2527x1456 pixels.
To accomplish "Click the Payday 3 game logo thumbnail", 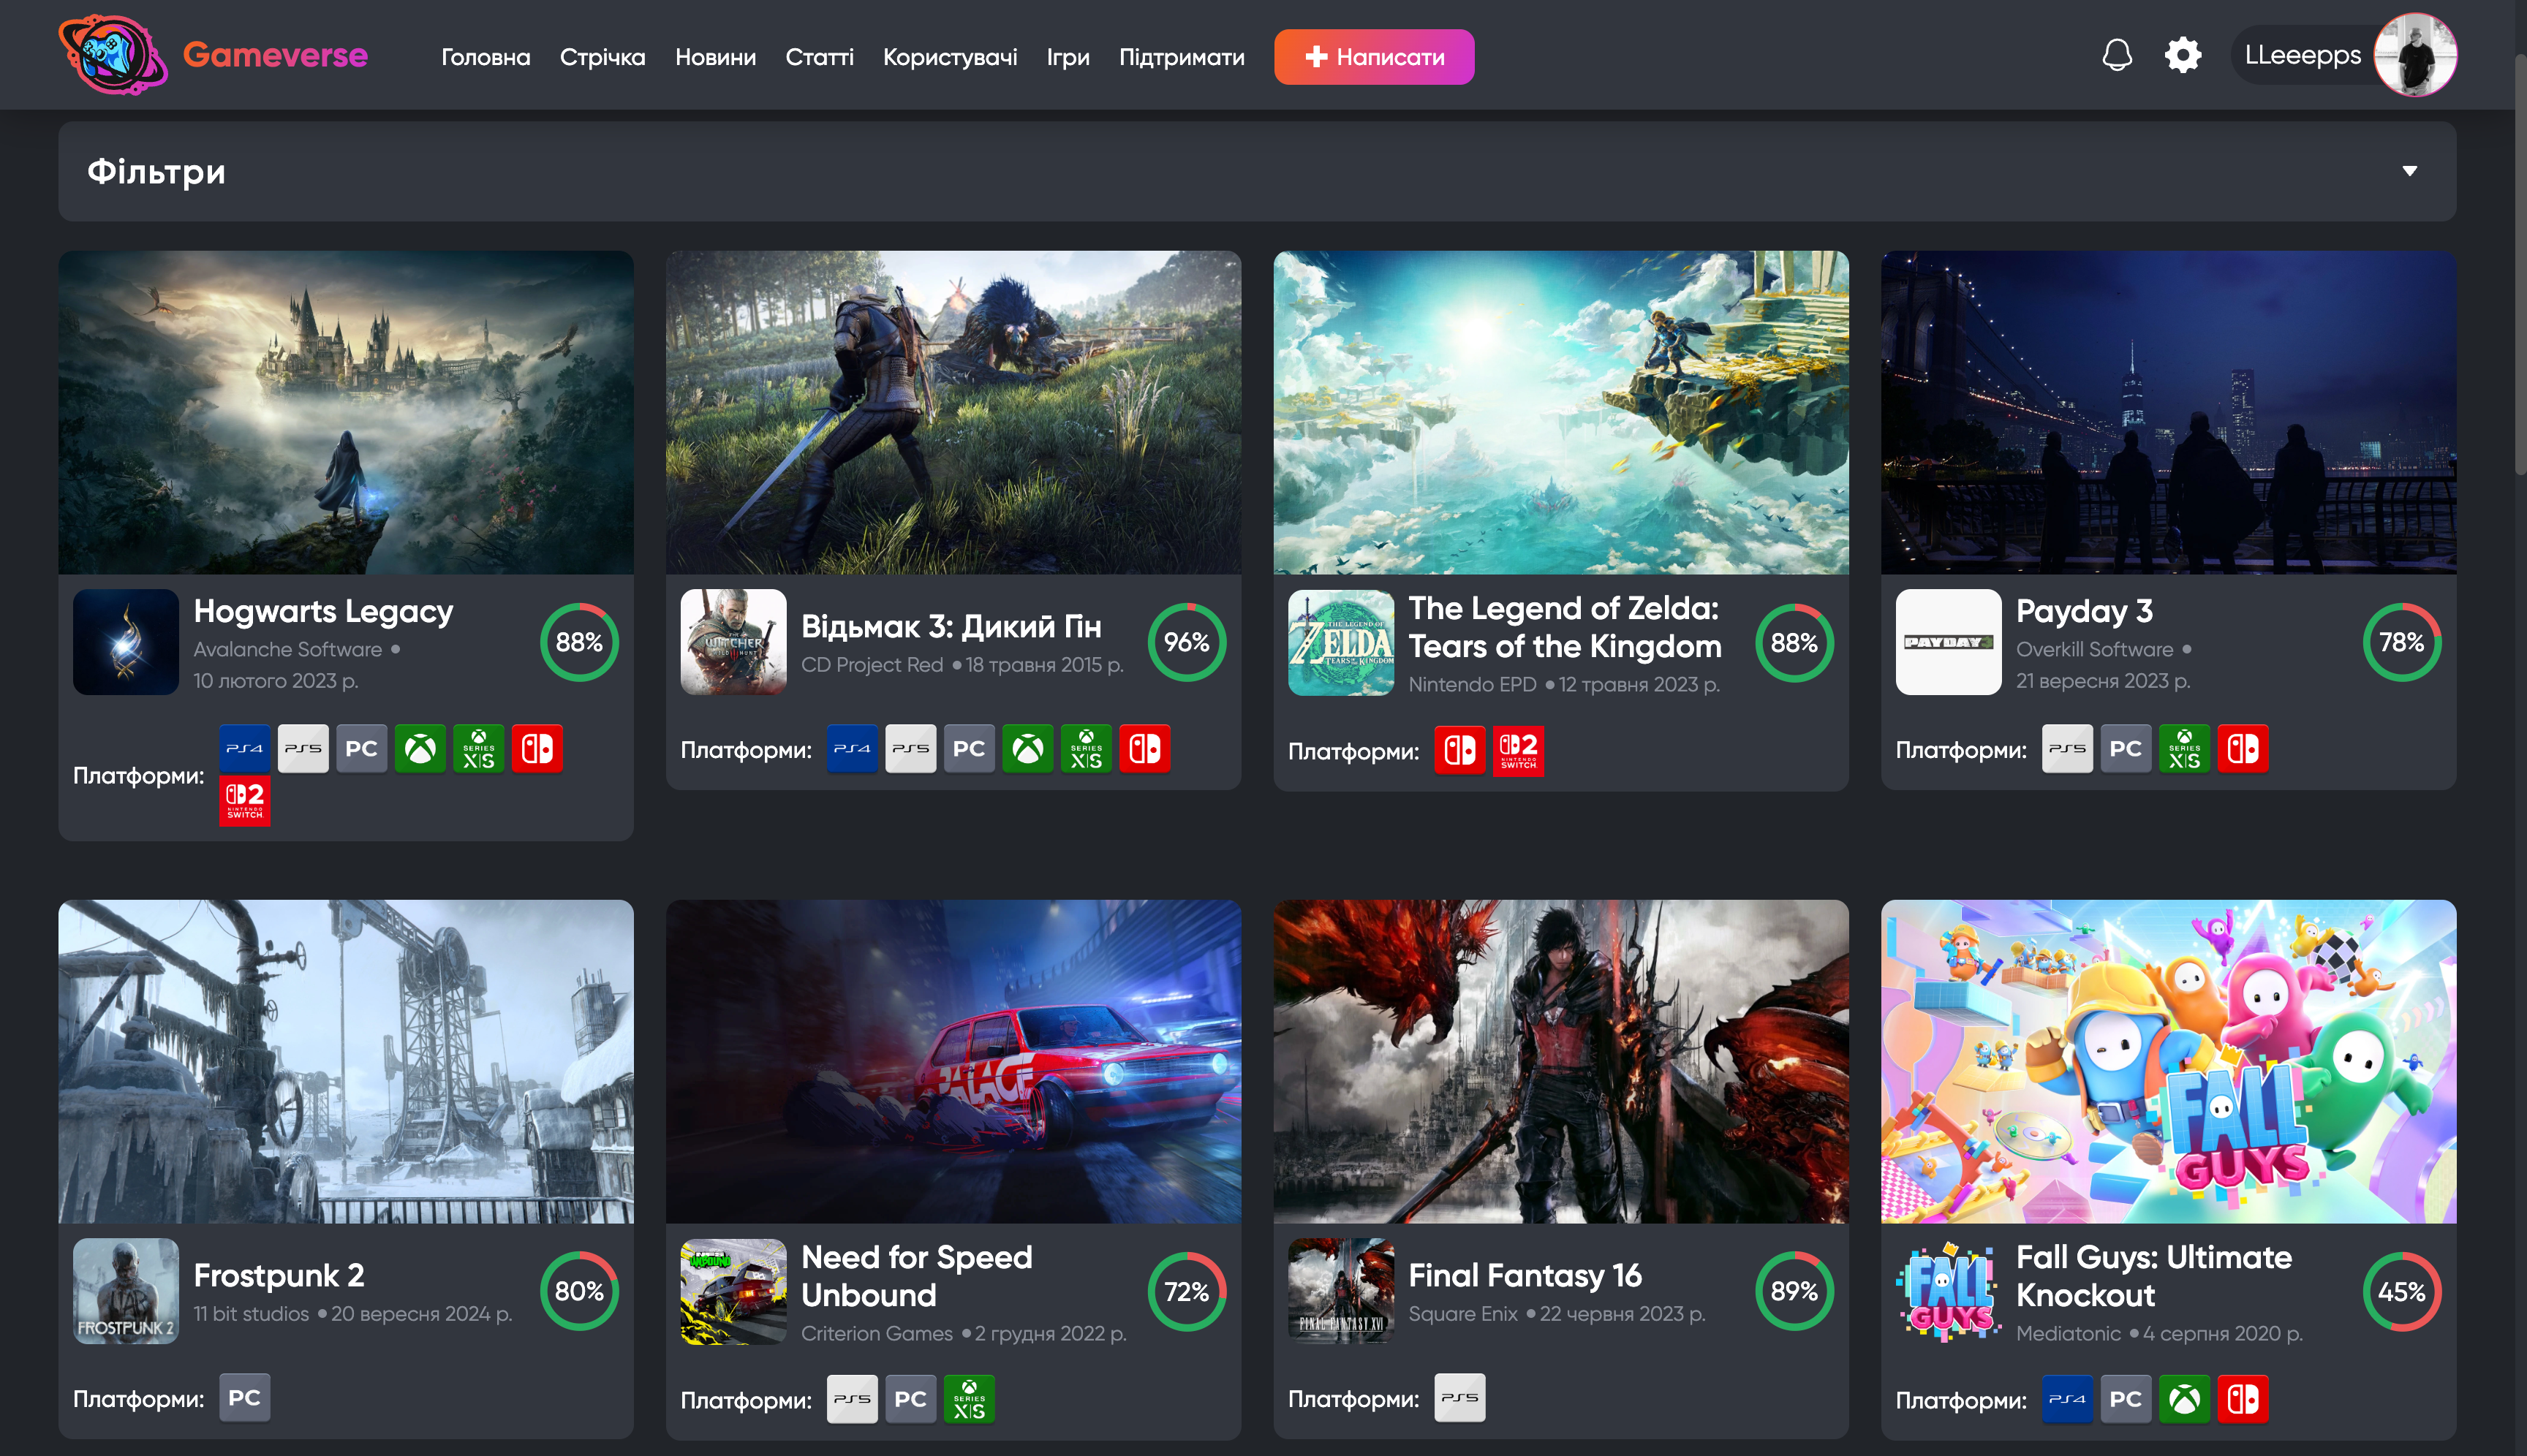I will coord(1948,643).
